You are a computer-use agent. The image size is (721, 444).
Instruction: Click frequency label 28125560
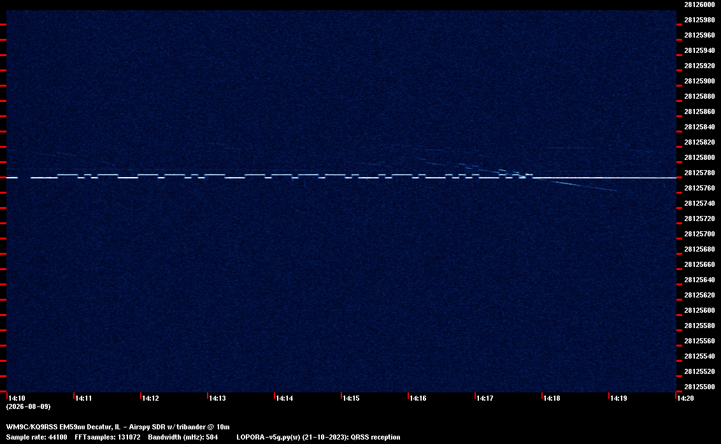click(699, 341)
